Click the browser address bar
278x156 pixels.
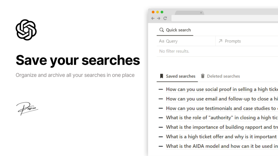click(225, 18)
